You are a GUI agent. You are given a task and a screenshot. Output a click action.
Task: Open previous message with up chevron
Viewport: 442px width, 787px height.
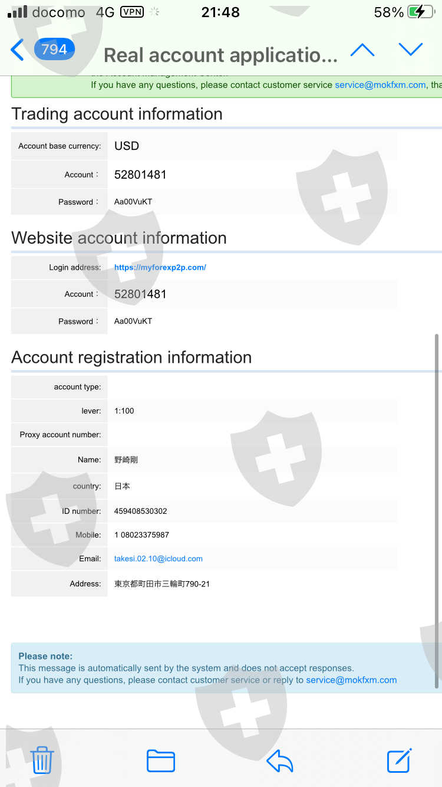(x=362, y=50)
